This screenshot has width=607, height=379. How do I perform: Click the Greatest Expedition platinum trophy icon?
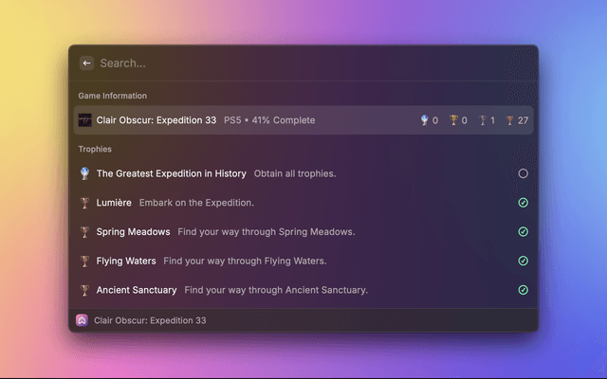85,173
